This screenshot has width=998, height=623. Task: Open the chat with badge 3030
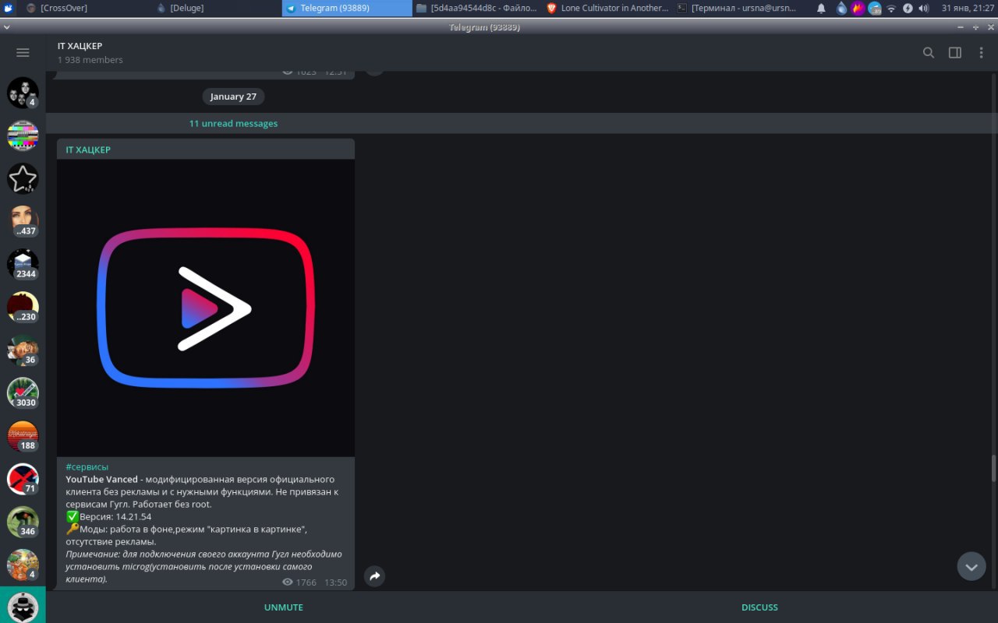tap(23, 393)
